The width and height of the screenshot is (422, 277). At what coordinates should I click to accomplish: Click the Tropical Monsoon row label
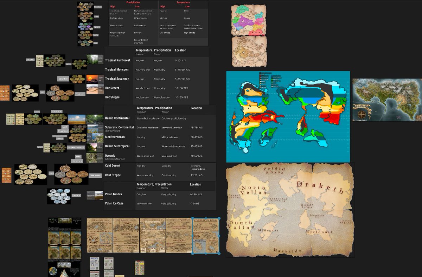pyautogui.click(x=117, y=69)
